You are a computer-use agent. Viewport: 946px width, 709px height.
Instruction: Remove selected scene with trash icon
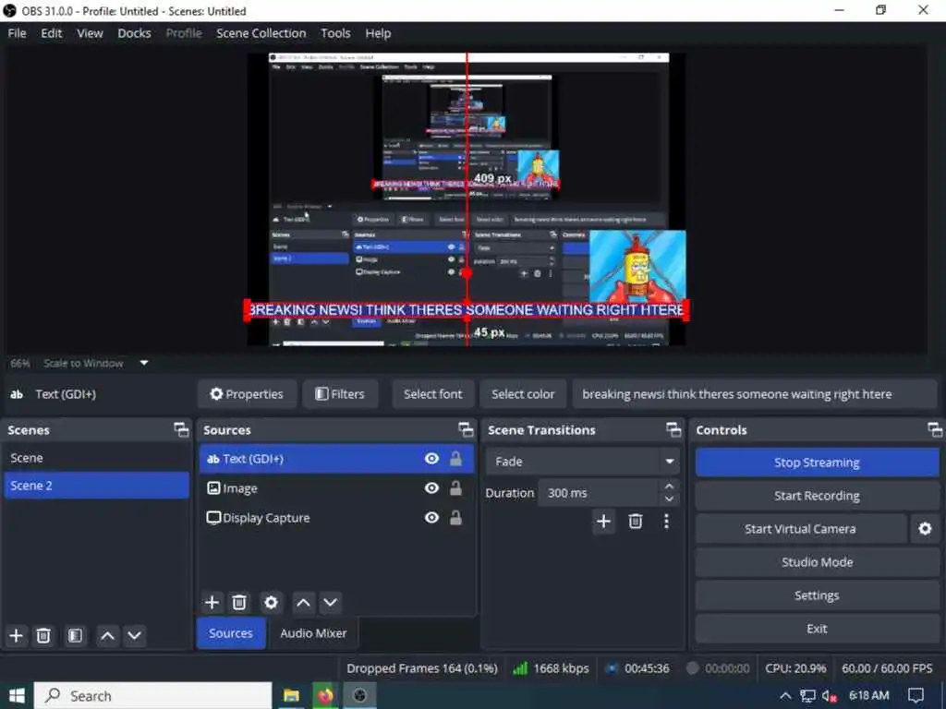click(x=43, y=635)
